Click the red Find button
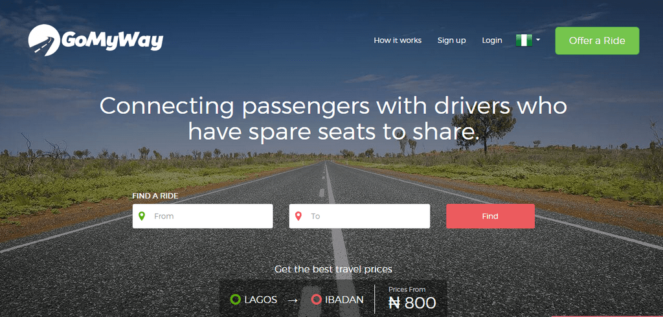This screenshot has height=317, width=663. 490,216
